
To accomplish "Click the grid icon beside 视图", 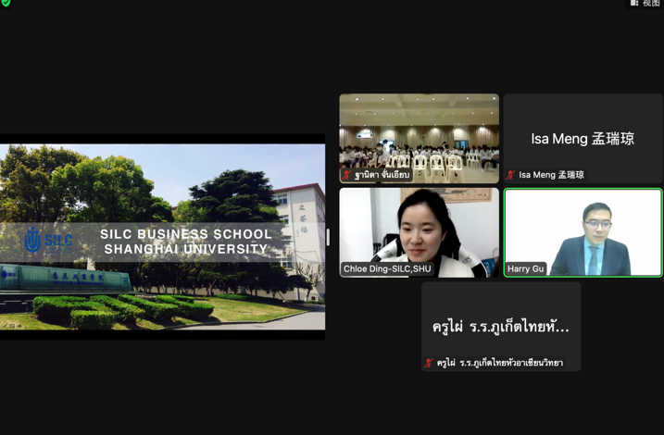I will coord(634,4).
